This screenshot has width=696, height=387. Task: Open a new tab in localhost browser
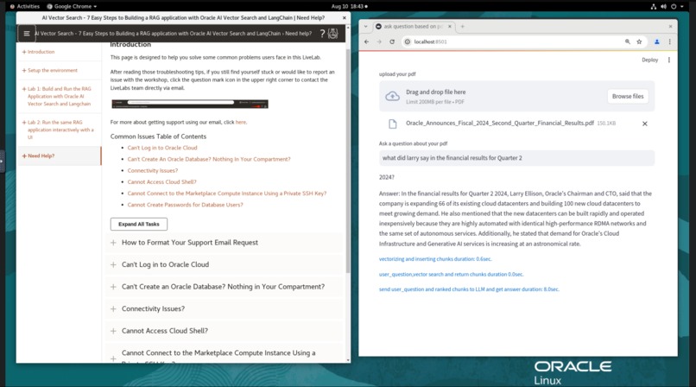point(462,27)
